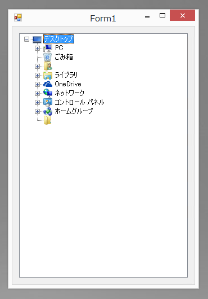Click the unnamed yellow folder icon at bottom
This screenshot has height=299, width=208.
click(47, 120)
